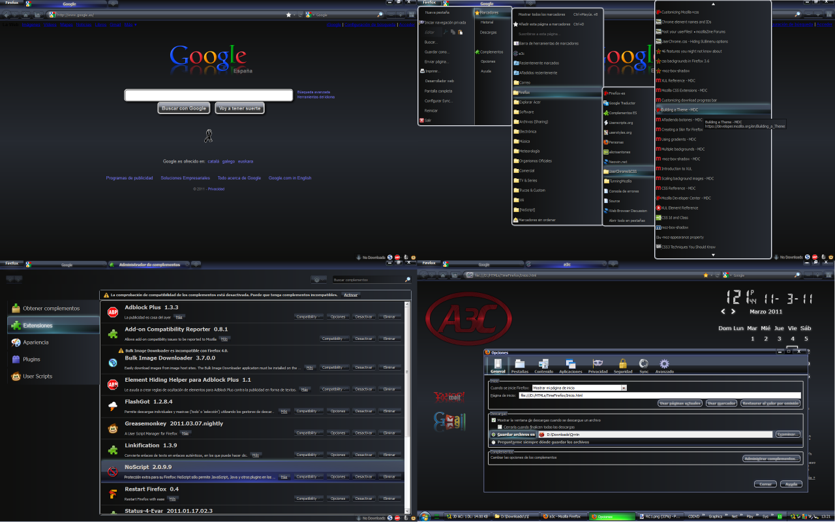Toggle 'Mostrar la ventana de descargas' checkbox

[493, 420]
